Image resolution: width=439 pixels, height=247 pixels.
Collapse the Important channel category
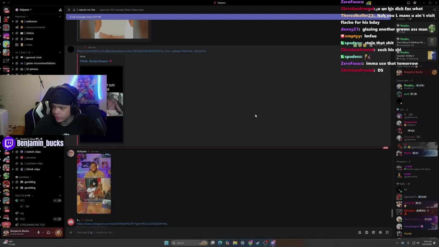tap(21, 16)
